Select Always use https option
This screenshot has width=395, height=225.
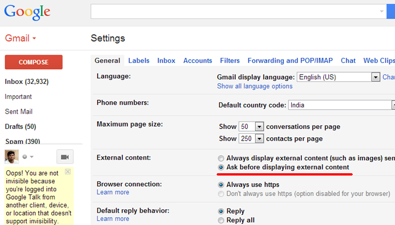pos(221,185)
